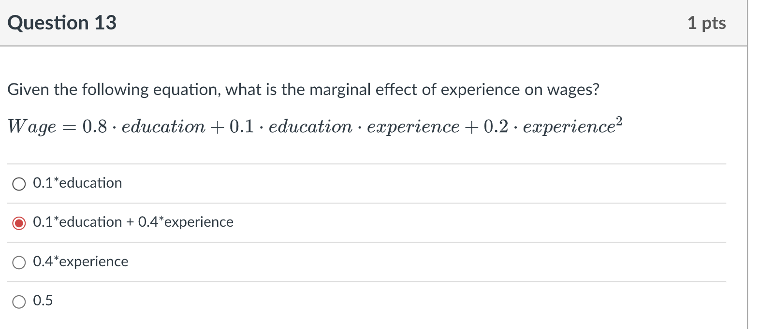
Task: Click the 0.1*education answer label text
Action: point(77,183)
